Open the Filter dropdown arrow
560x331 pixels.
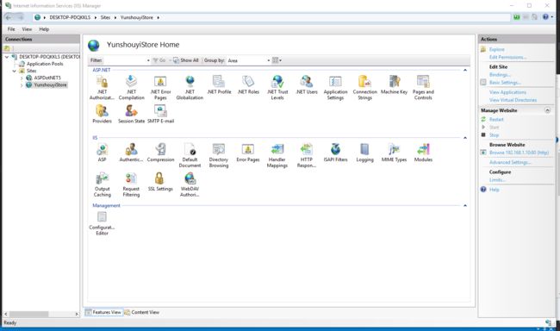(x=148, y=60)
